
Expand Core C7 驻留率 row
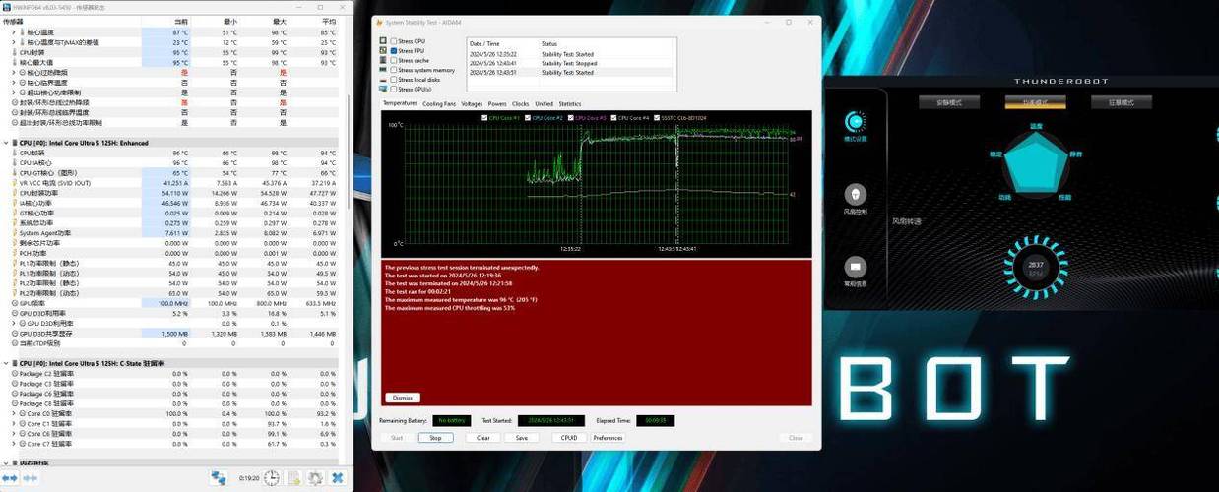point(13,444)
